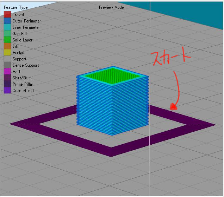Screen dimensions: 224x197
Task: Click the "Solid Layer" legend label
Action: click(x=23, y=40)
